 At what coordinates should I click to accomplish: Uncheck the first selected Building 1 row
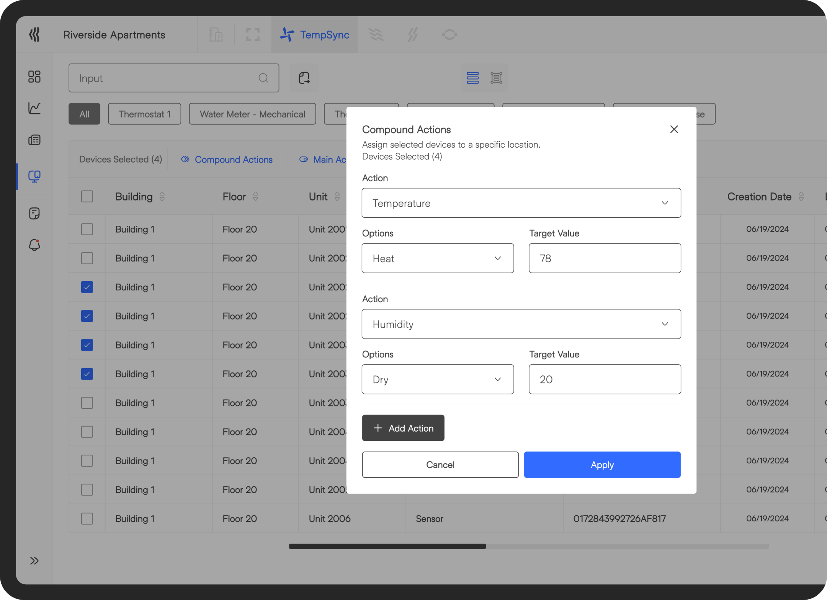(87, 287)
